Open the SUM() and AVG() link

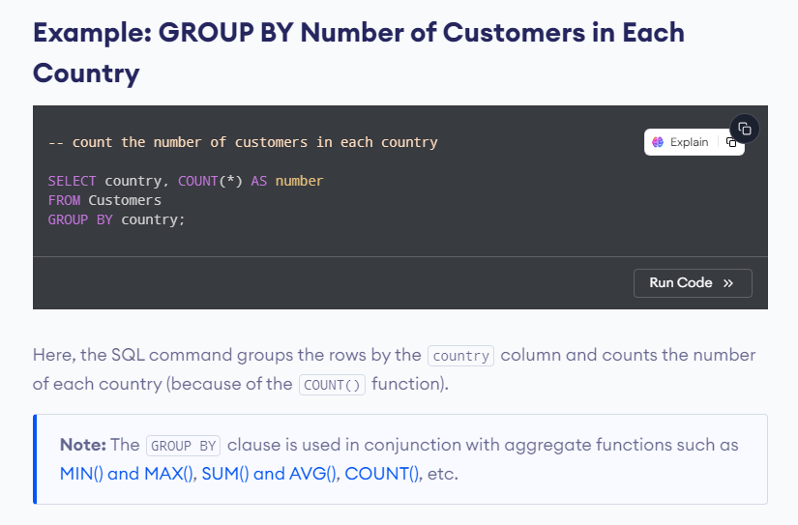270,474
